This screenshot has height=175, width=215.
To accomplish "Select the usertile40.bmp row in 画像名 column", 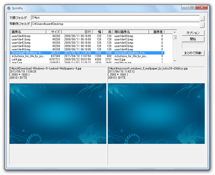I will (21, 36).
